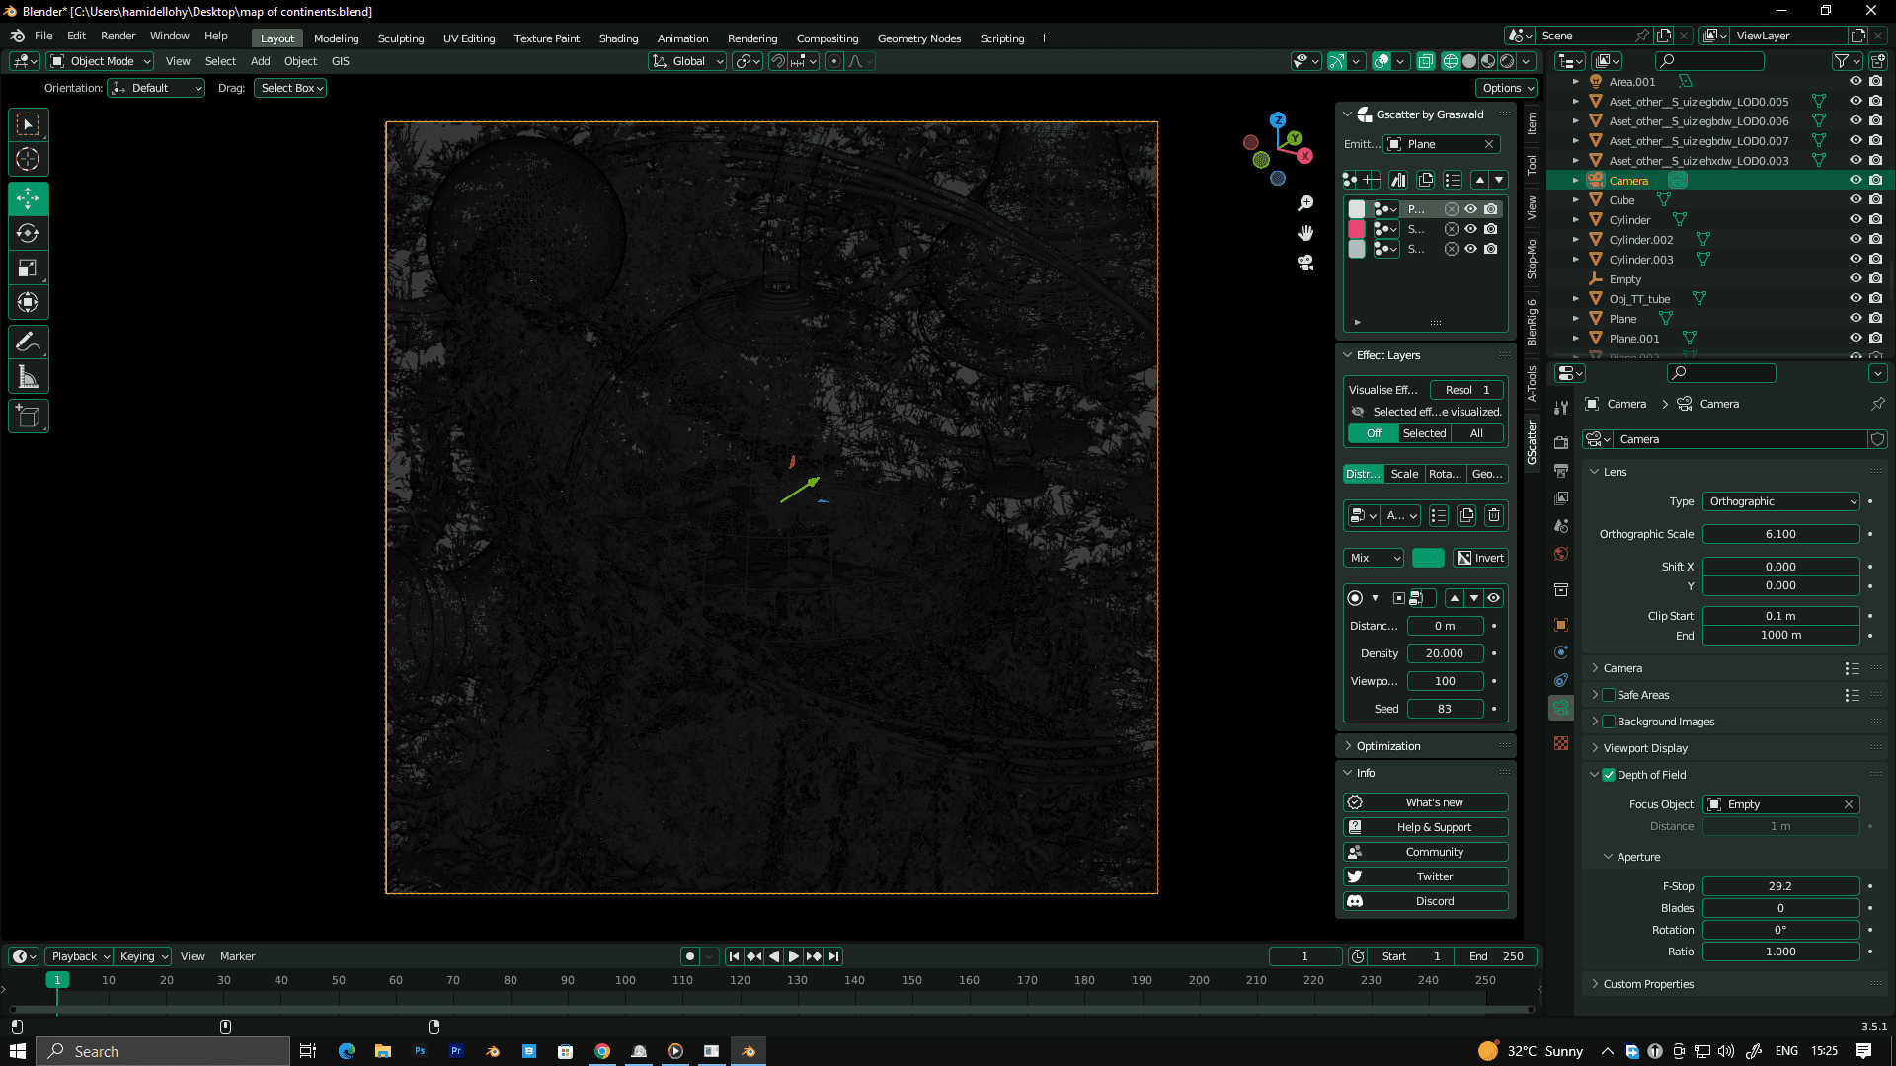Open the BlenRig 6 sidebar tab
The height and width of the screenshot is (1066, 1896).
(x=1532, y=322)
